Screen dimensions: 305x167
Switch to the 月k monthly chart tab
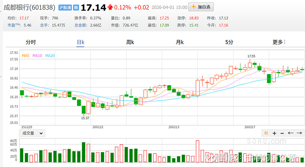(x=180, y=42)
